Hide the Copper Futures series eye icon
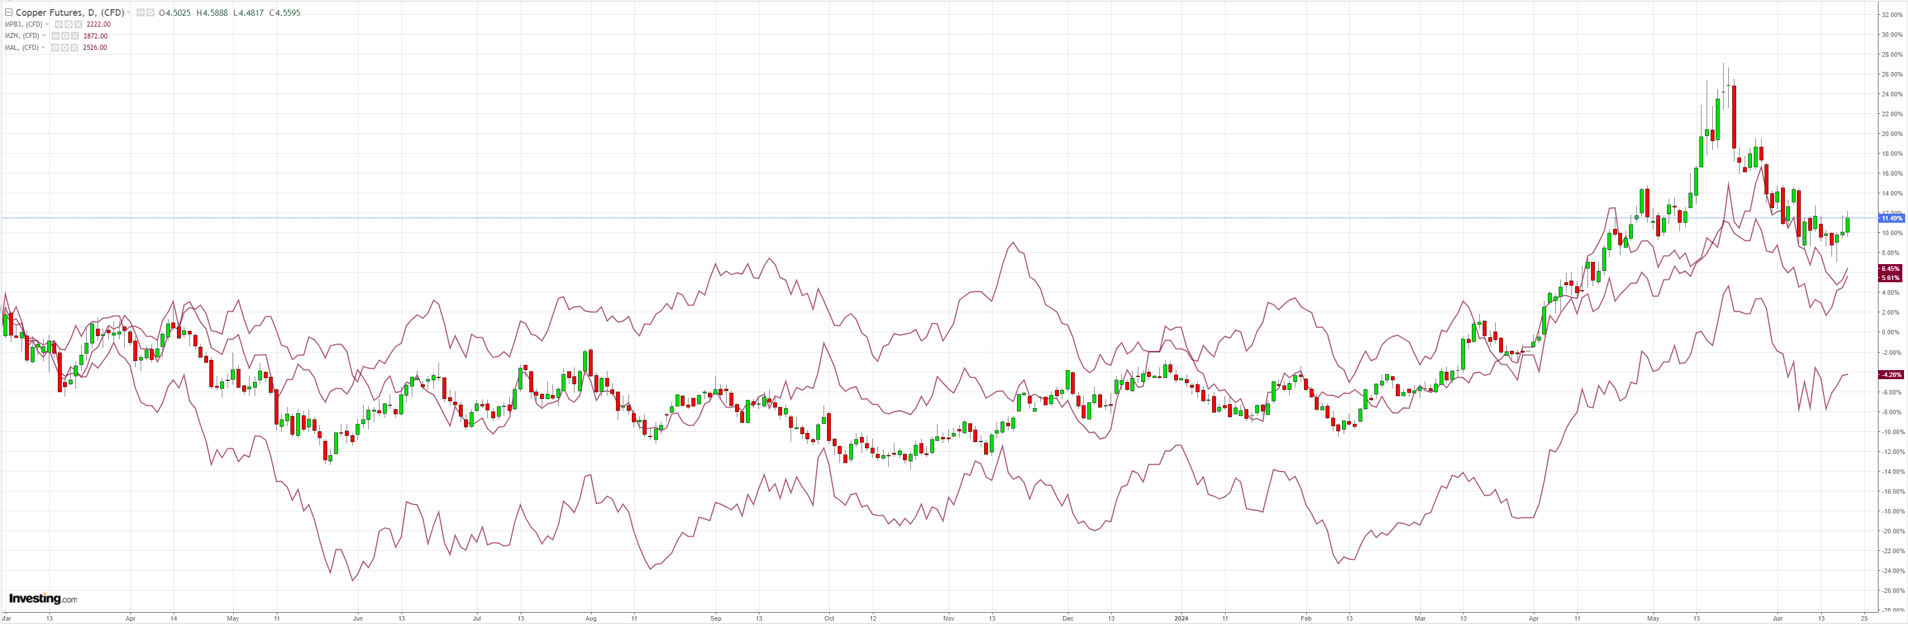The height and width of the screenshot is (624, 1908). click(x=141, y=12)
